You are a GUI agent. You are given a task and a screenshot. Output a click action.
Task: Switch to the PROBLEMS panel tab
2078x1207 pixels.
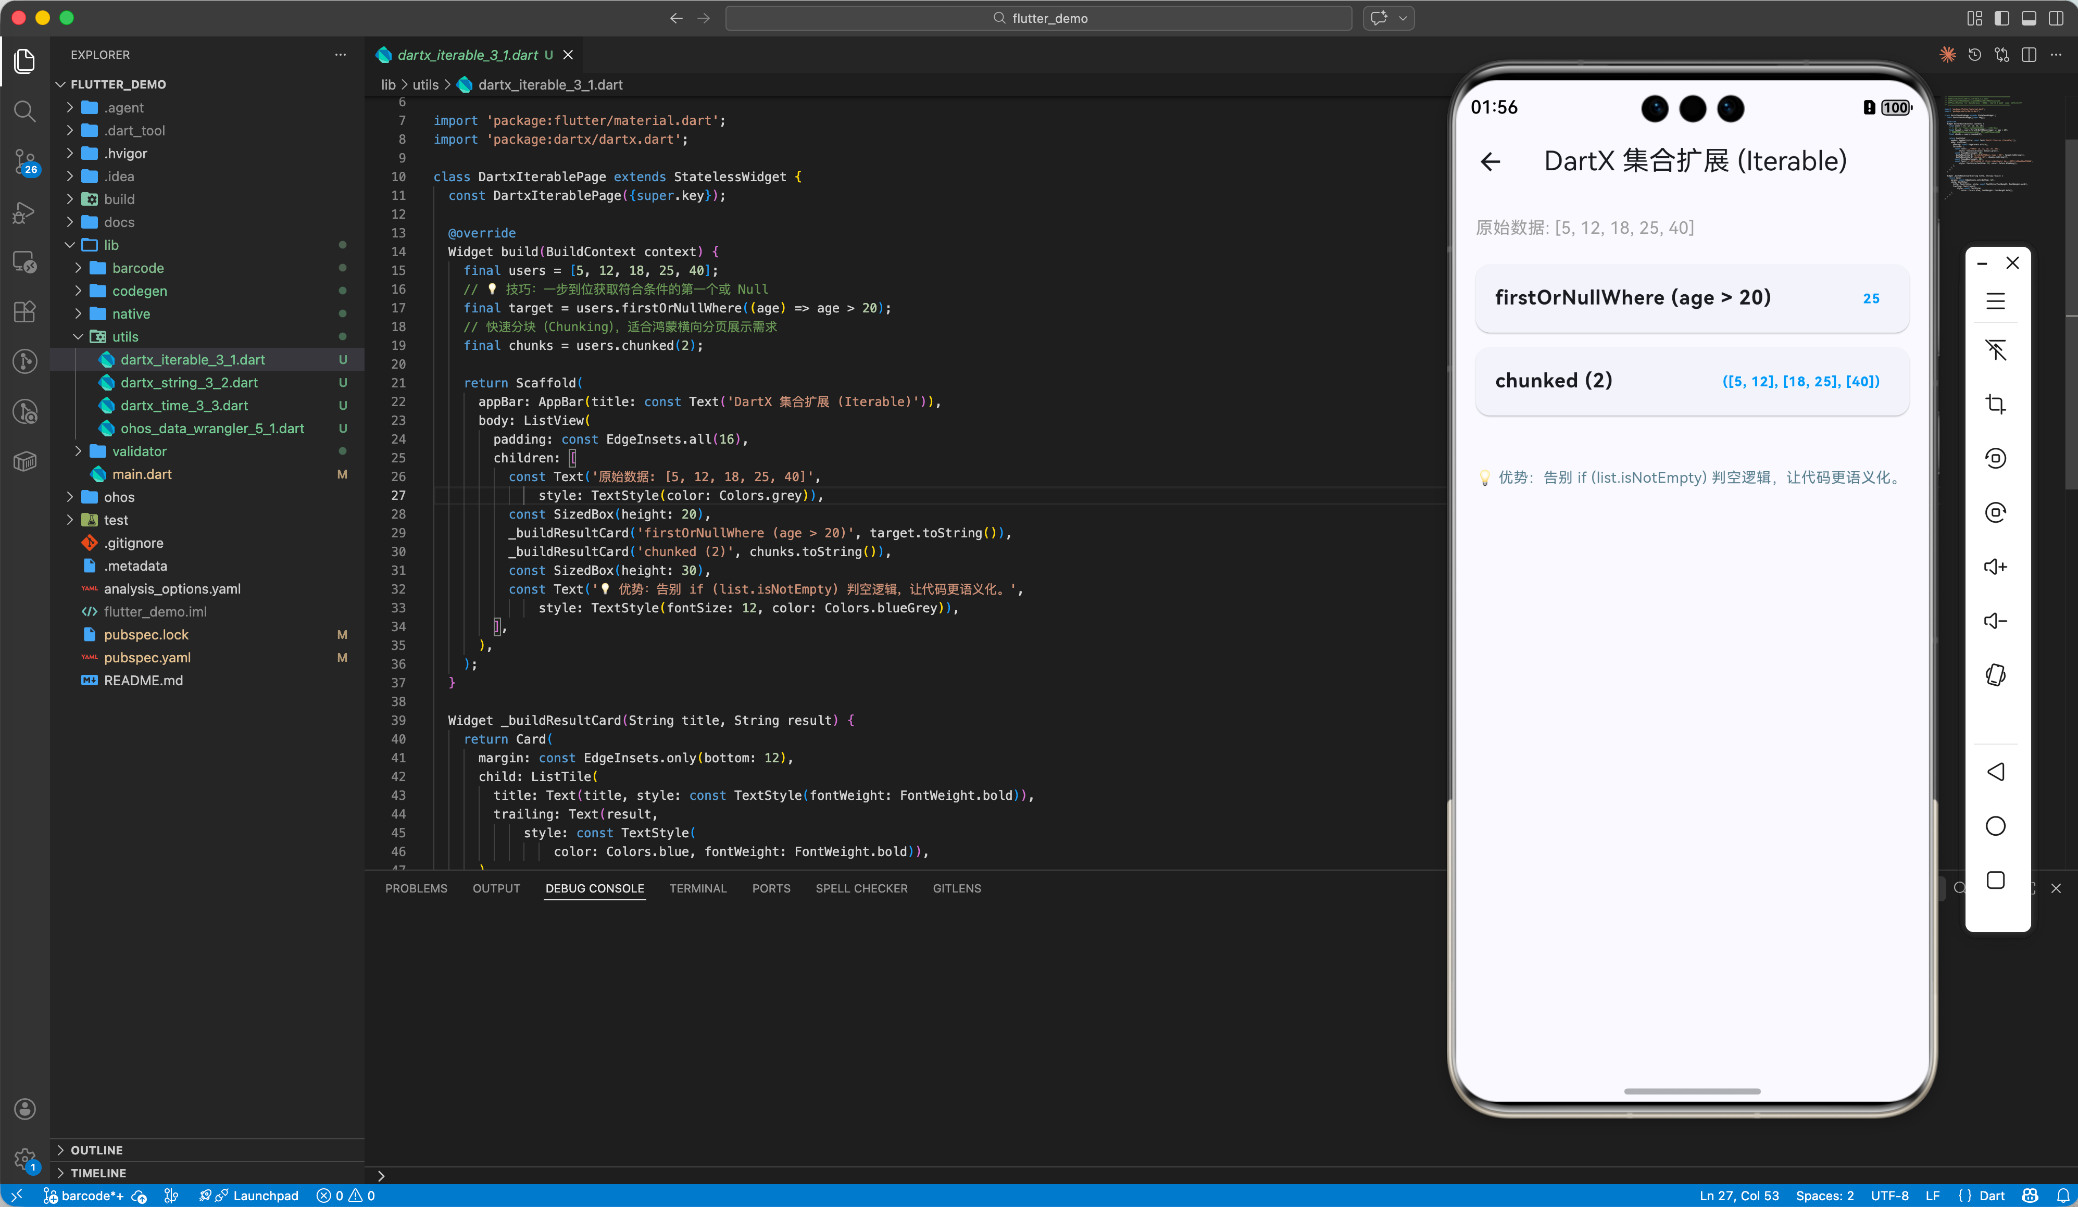[x=416, y=888]
